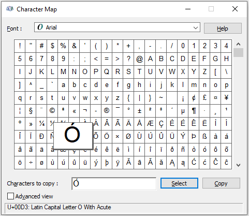Select the at sign @ character
The height and width of the screenshot is (216, 249).
tap(139, 59)
